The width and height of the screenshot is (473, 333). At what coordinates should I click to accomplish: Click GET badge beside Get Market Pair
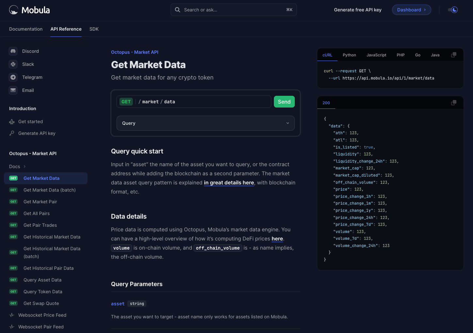click(x=13, y=202)
